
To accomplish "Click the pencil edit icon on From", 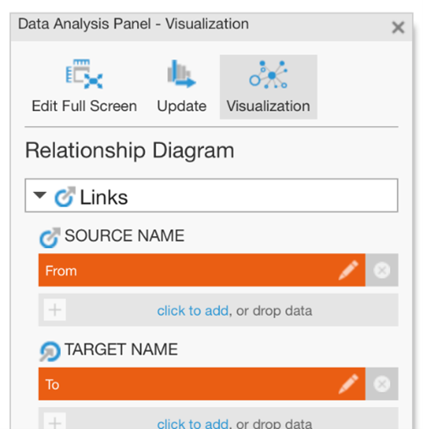I will (349, 270).
